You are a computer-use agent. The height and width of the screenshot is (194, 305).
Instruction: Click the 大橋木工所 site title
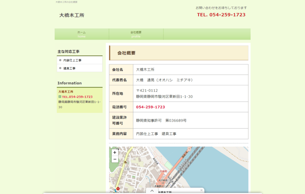coord(72,15)
